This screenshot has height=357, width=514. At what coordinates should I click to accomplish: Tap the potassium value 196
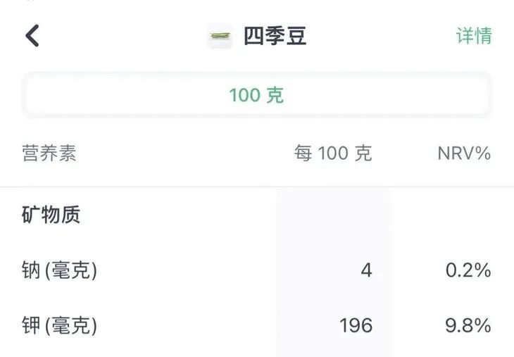tap(356, 325)
